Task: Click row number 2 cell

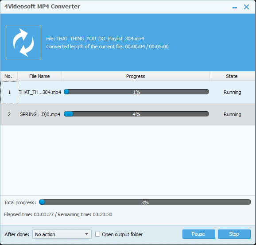Action: pos(9,114)
